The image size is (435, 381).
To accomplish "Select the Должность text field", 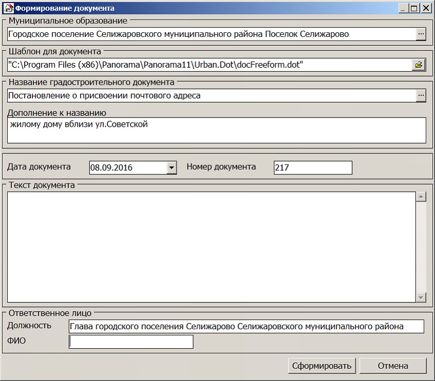I will 246,327.
